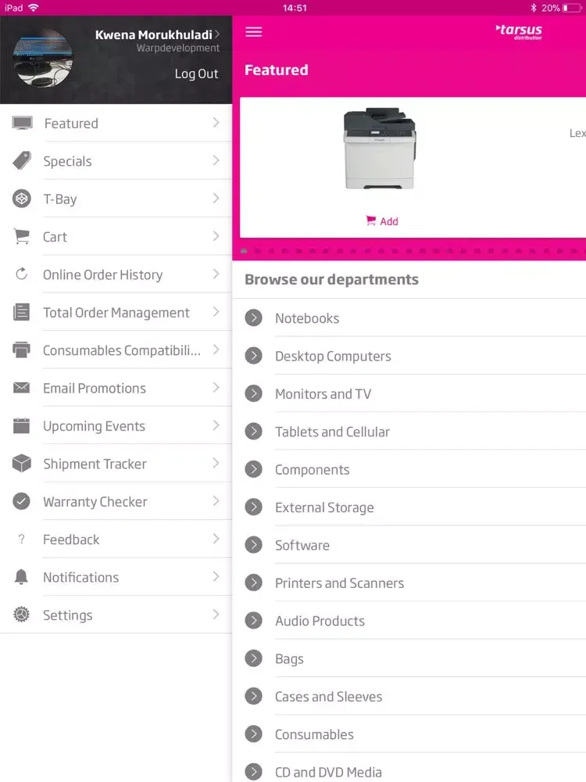The width and height of the screenshot is (586, 782).
Task: Click the Email Promotions envelope icon
Action: [x=22, y=388]
